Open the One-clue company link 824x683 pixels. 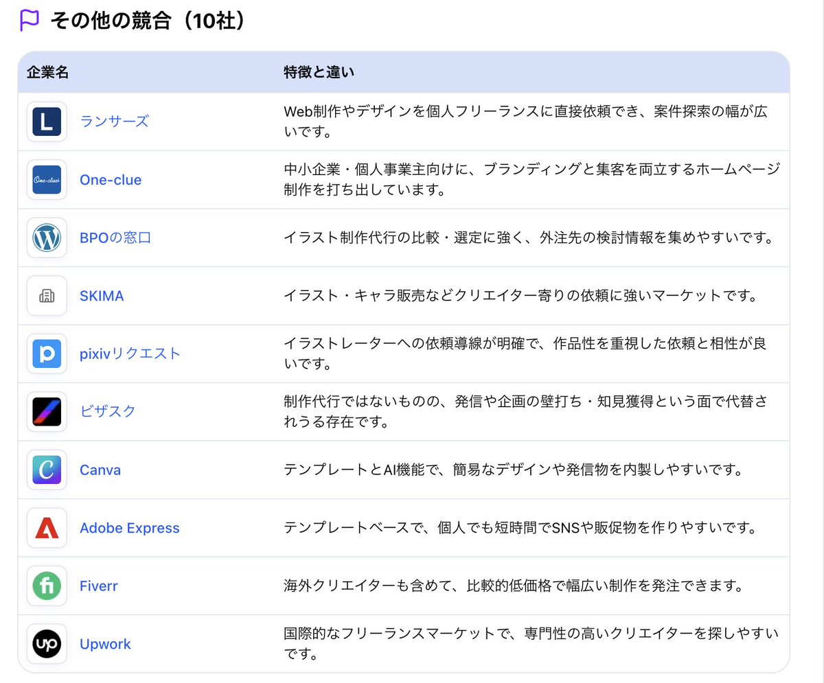111,180
